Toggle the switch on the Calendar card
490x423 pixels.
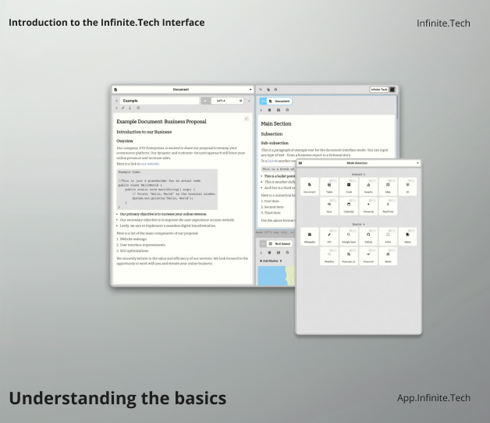point(353,200)
